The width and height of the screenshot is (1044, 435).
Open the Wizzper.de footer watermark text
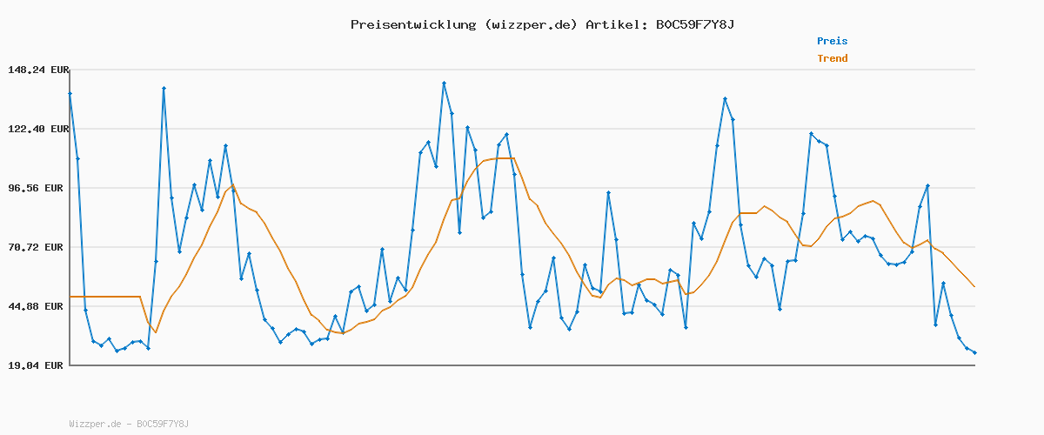(129, 424)
